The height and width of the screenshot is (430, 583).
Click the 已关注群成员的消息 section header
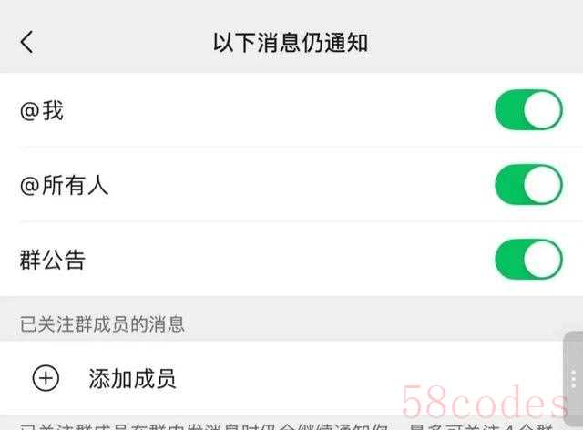point(102,324)
